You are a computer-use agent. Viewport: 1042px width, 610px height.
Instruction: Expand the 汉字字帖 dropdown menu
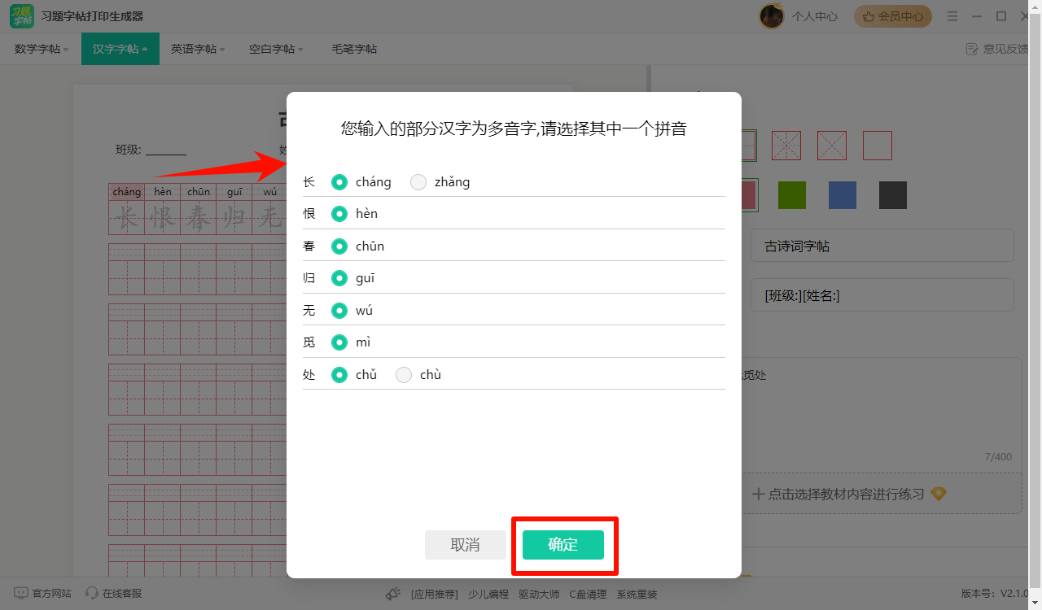tap(120, 49)
